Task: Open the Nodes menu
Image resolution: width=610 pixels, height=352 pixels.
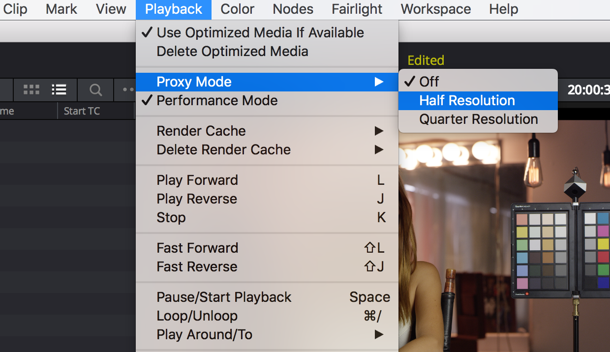Action: pos(293,9)
